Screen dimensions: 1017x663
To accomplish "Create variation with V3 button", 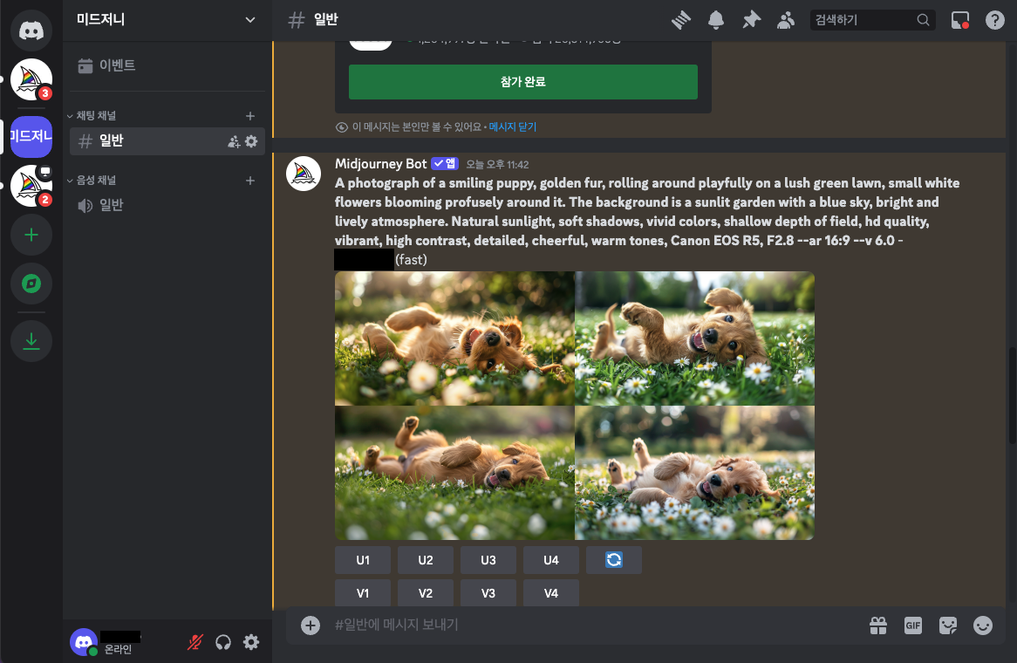I will click(x=488, y=593).
